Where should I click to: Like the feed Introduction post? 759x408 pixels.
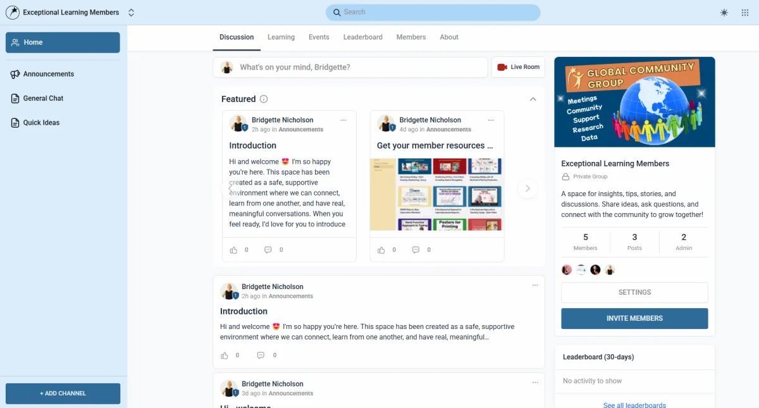point(225,355)
